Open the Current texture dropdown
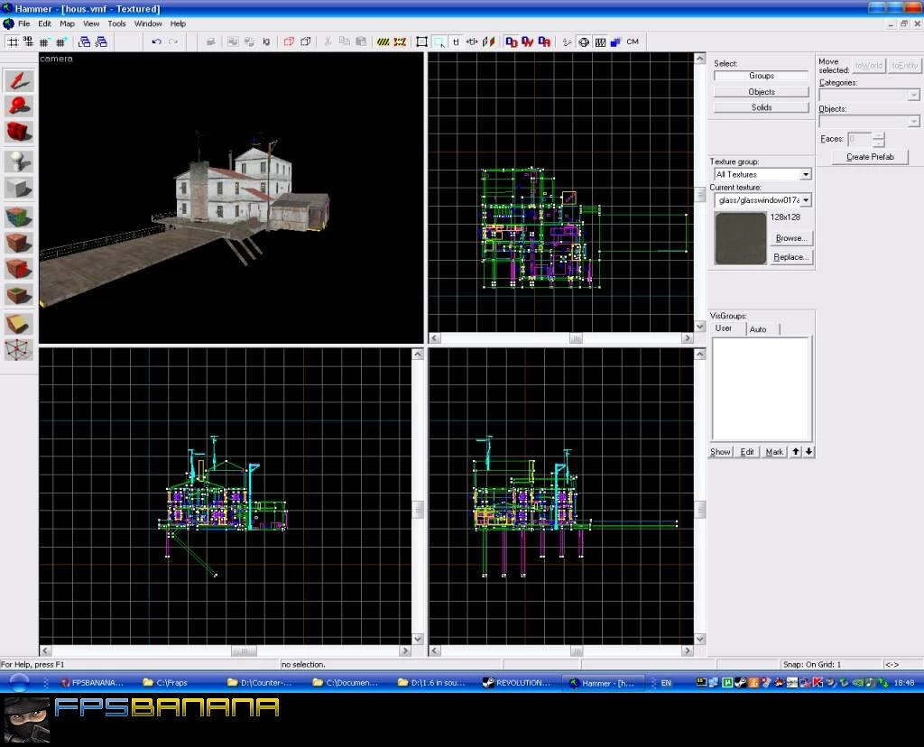The width and height of the screenshot is (924, 747). click(806, 200)
